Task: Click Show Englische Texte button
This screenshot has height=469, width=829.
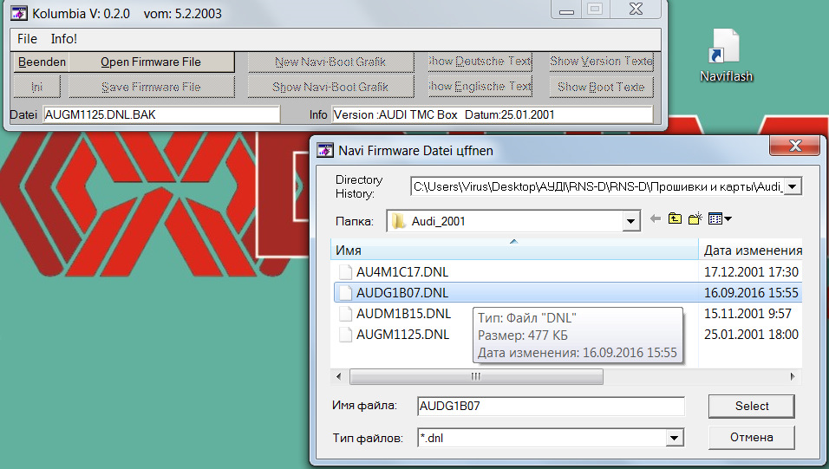Action: point(480,86)
